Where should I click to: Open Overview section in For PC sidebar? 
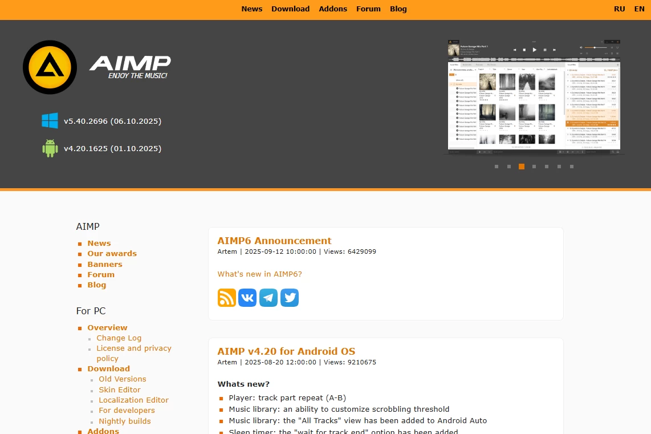[107, 327]
